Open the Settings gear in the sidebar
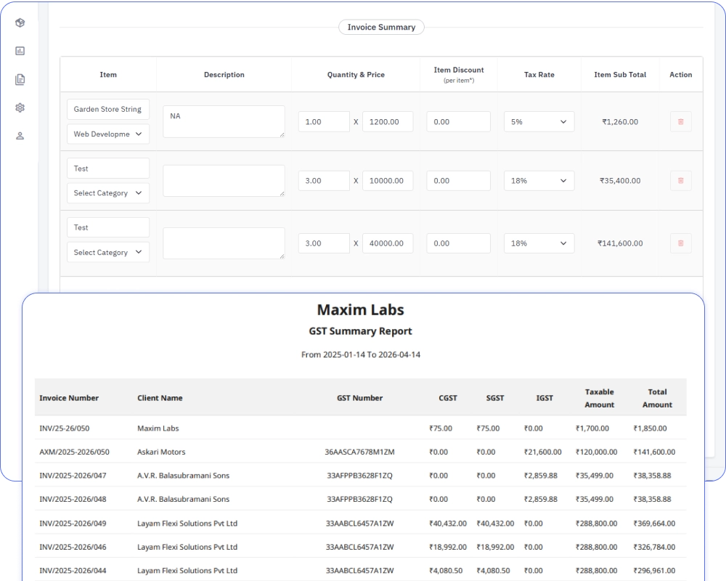Image resolution: width=726 pixels, height=581 pixels. click(x=20, y=107)
